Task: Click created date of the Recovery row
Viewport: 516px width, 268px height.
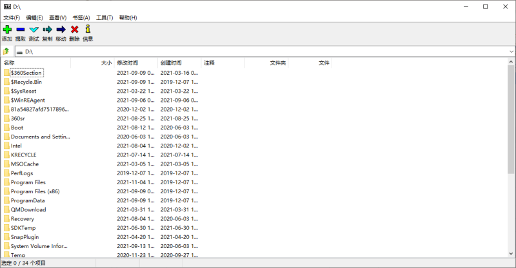Action: (x=179, y=218)
